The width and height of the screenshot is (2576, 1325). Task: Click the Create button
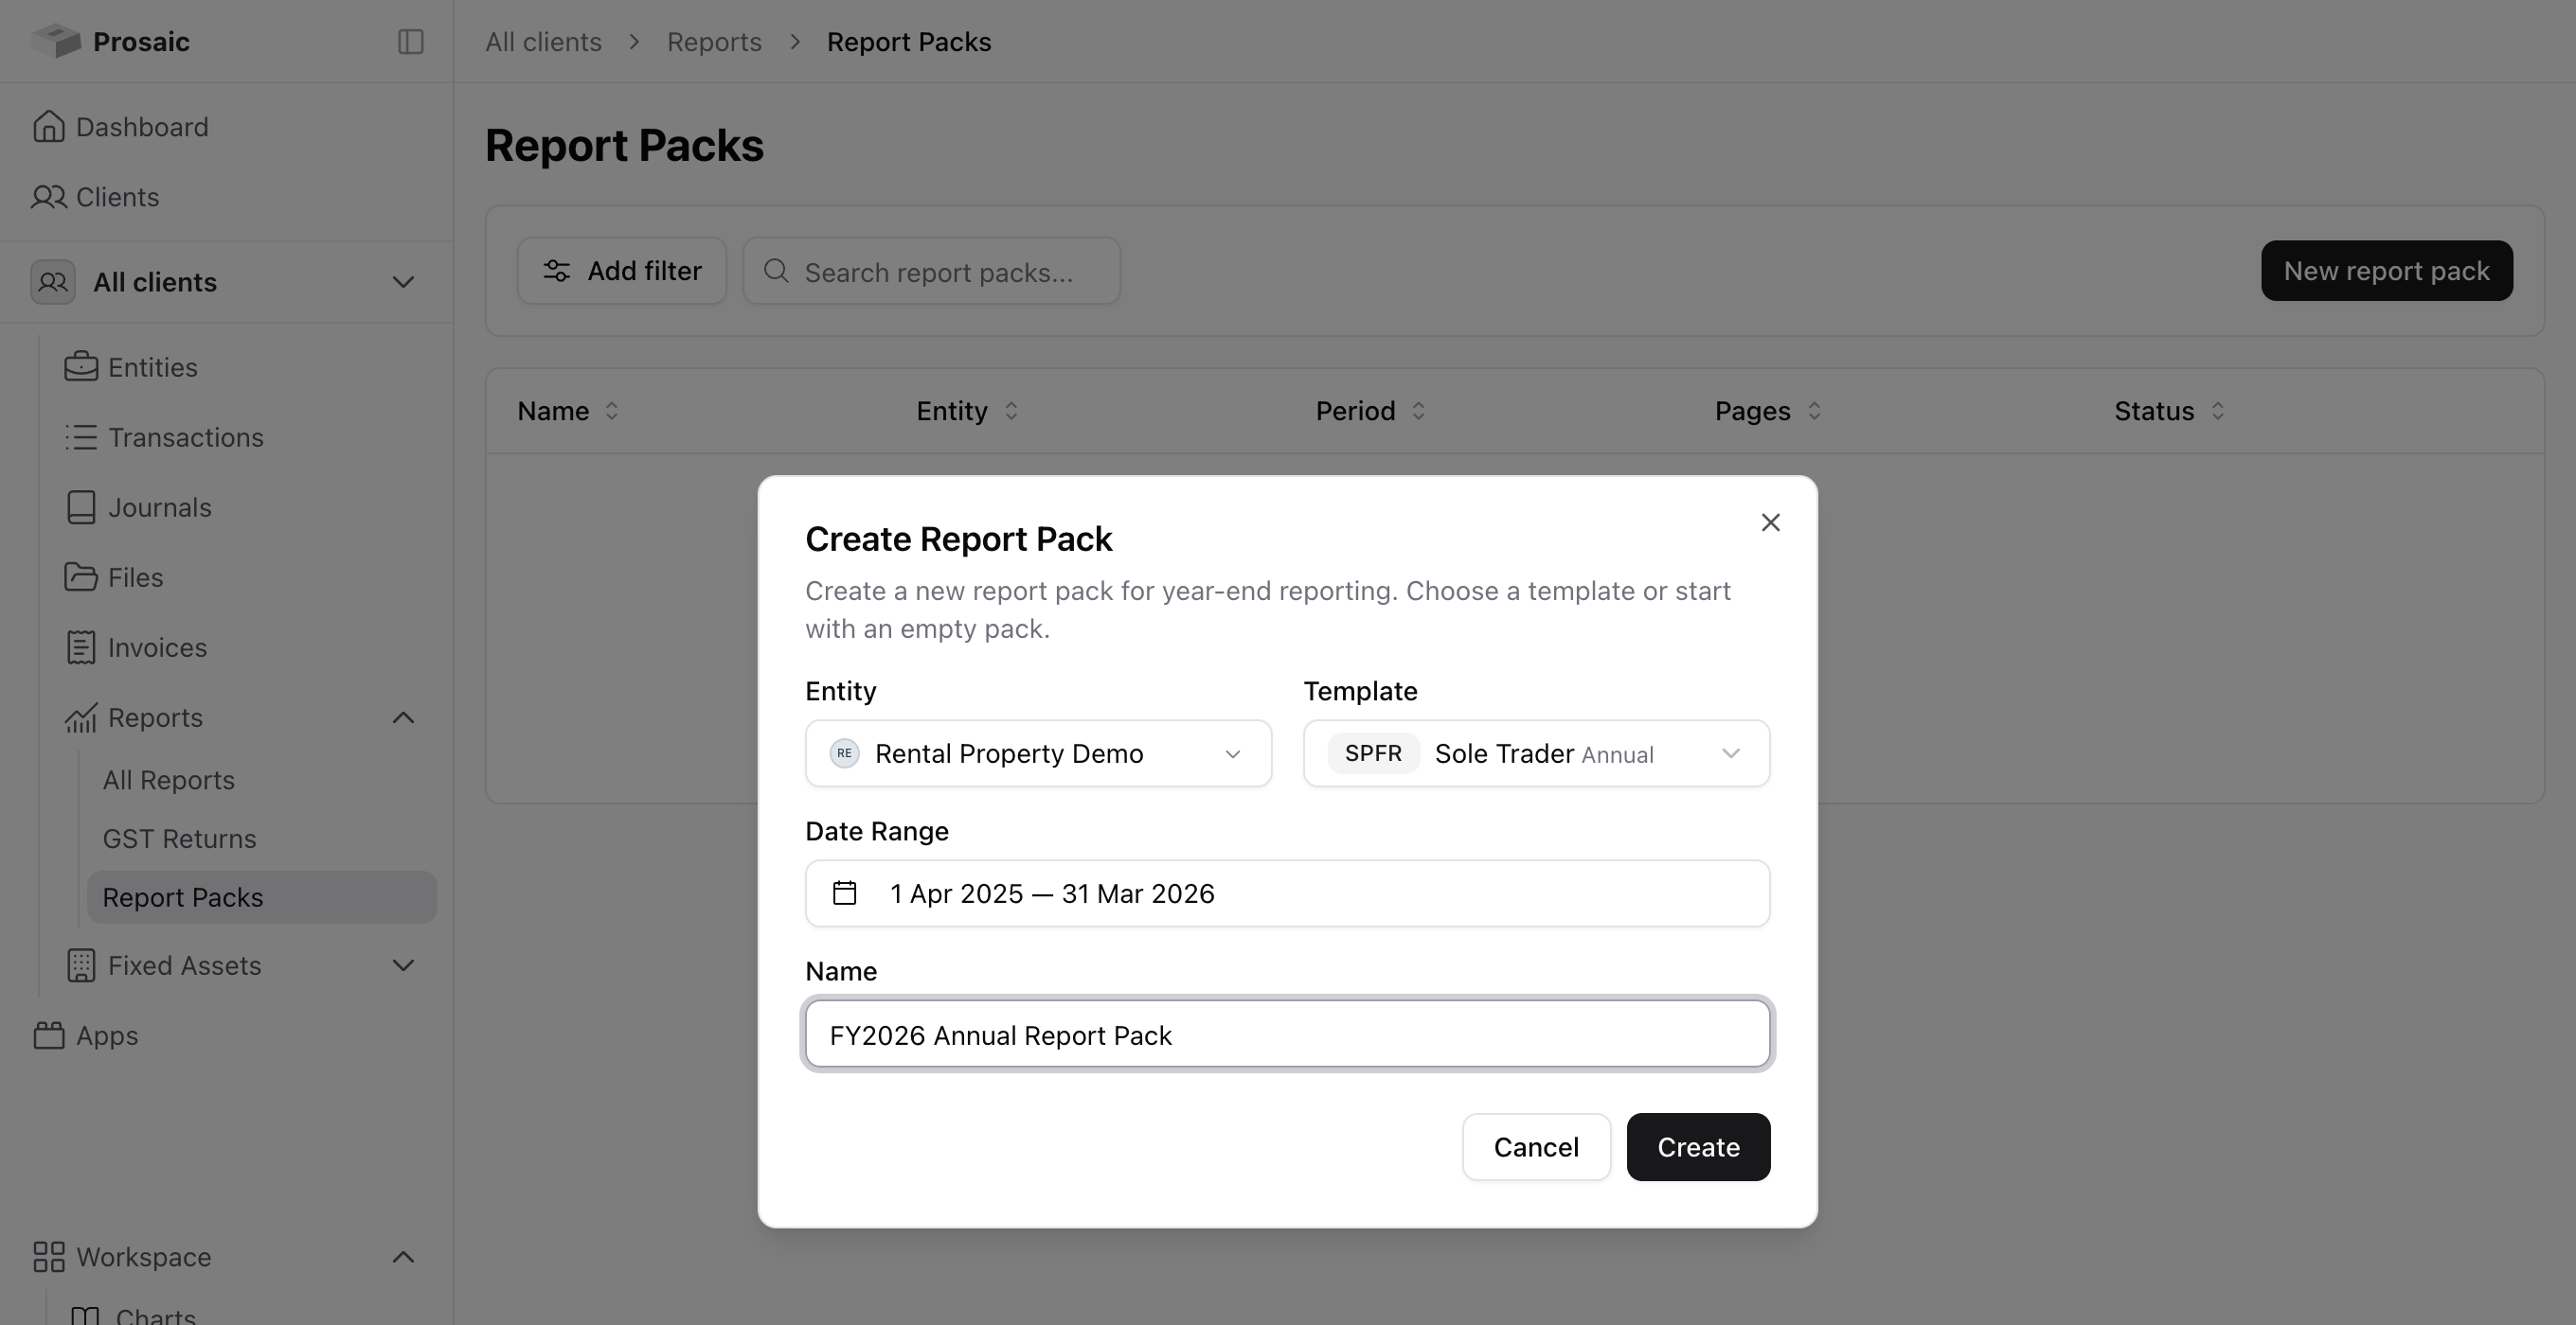click(1698, 1147)
